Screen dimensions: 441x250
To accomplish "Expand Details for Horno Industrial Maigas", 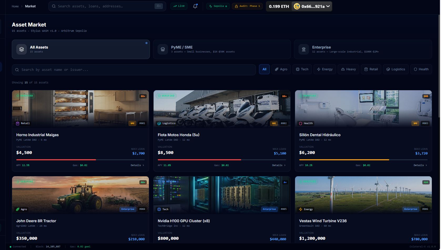I will [x=137, y=165].
